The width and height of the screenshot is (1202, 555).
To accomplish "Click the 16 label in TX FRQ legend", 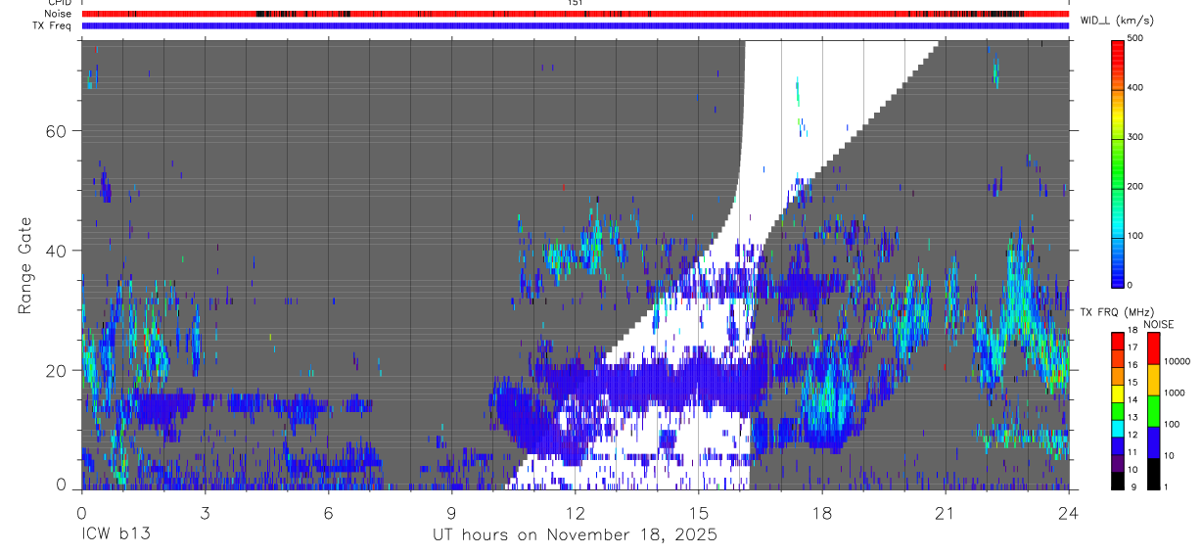I will (x=1133, y=365).
